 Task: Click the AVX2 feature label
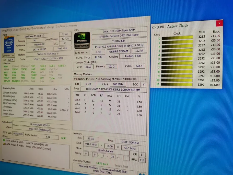pos(43,69)
